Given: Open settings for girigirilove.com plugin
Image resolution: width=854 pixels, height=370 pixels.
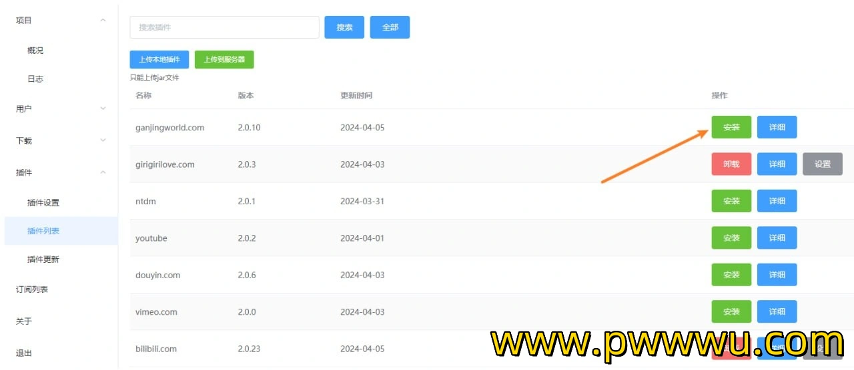Looking at the screenshot, I should pyautogui.click(x=822, y=164).
